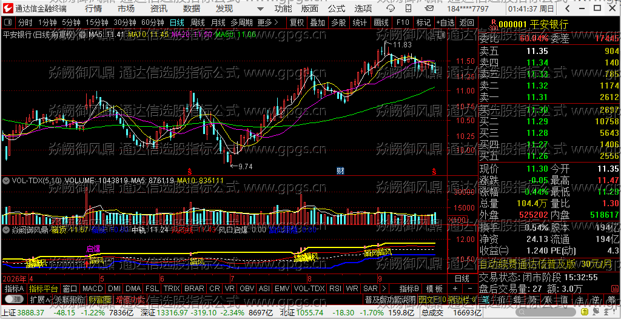The width and height of the screenshot is (621, 319).
Task: Switch chart to 1分钟 period
Action: tap(47, 22)
